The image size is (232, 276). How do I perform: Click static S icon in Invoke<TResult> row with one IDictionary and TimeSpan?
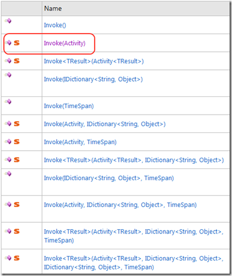click(x=17, y=231)
